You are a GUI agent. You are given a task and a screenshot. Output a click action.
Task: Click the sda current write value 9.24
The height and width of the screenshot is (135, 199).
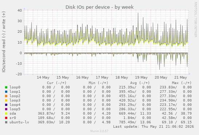(65, 114)
